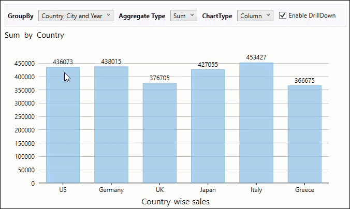Select the UK sales column
The image size is (350, 209).
point(159,135)
